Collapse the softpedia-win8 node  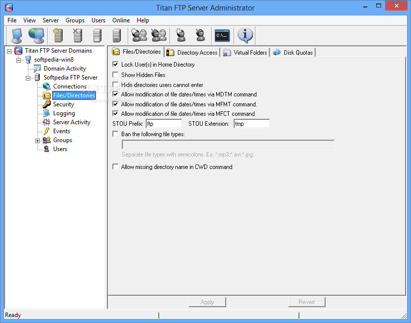click(18, 60)
